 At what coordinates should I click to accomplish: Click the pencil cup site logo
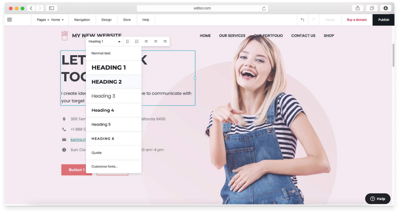click(x=65, y=35)
